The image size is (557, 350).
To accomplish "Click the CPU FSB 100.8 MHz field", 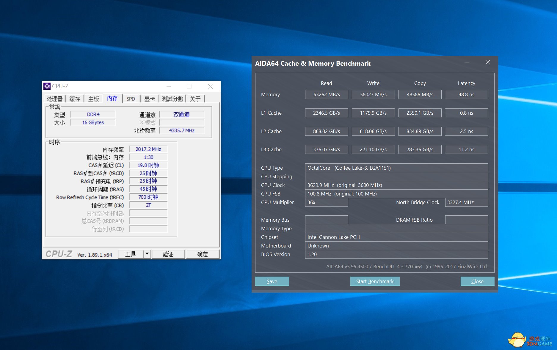I will 396,194.
